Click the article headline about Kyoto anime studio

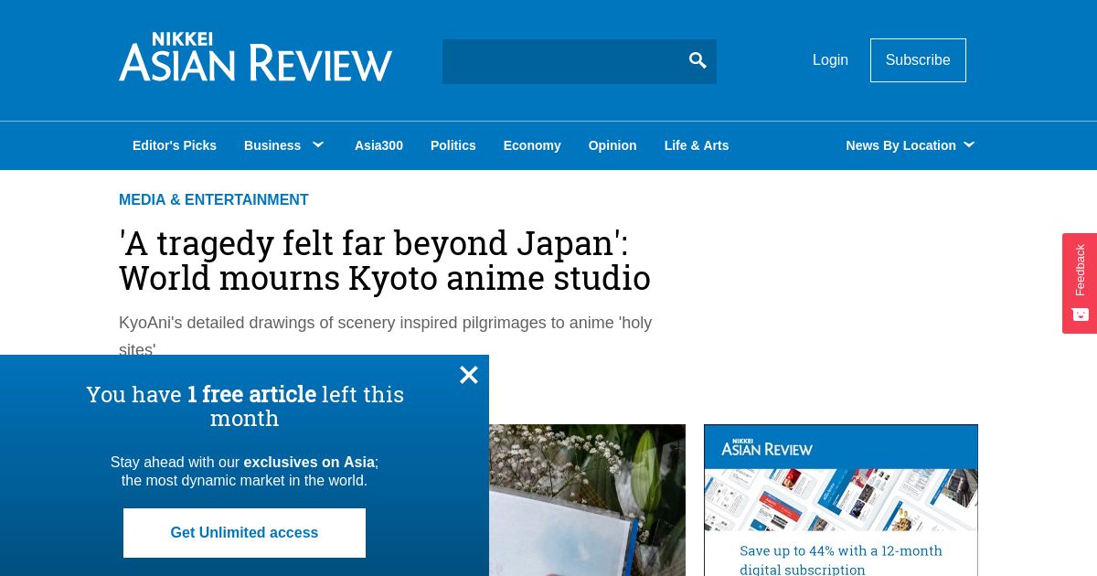(385, 261)
